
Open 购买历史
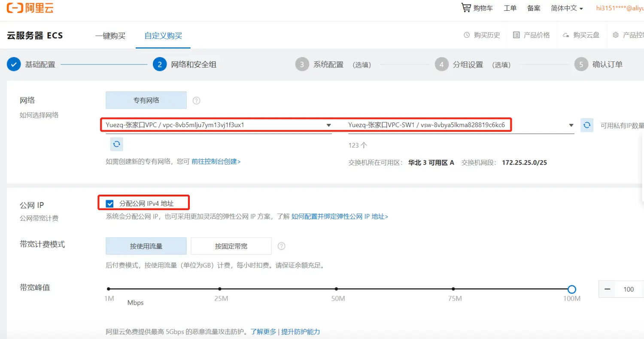click(487, 35)
